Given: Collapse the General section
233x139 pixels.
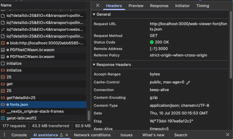Looking at the screenshot, I should tap(94, 14).
